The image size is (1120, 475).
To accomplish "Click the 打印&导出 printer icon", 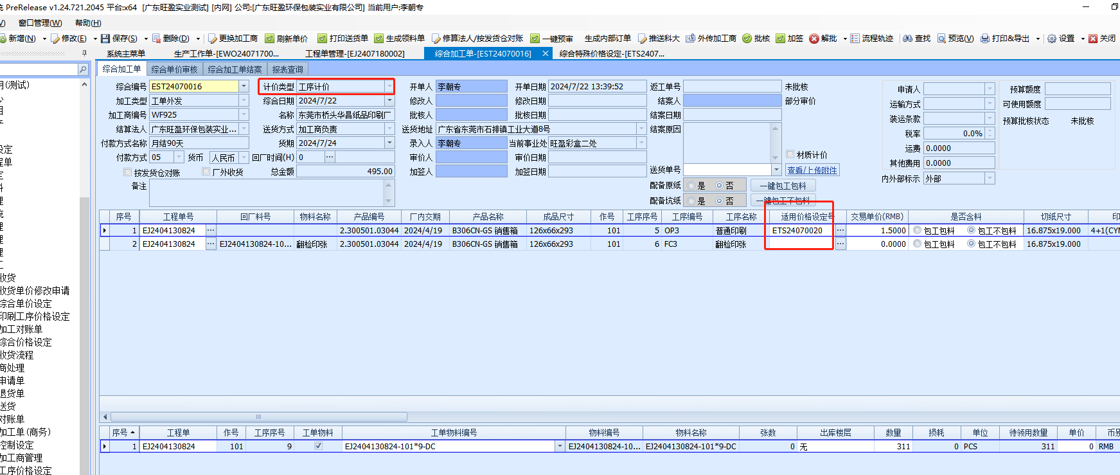I will [985, 39].
